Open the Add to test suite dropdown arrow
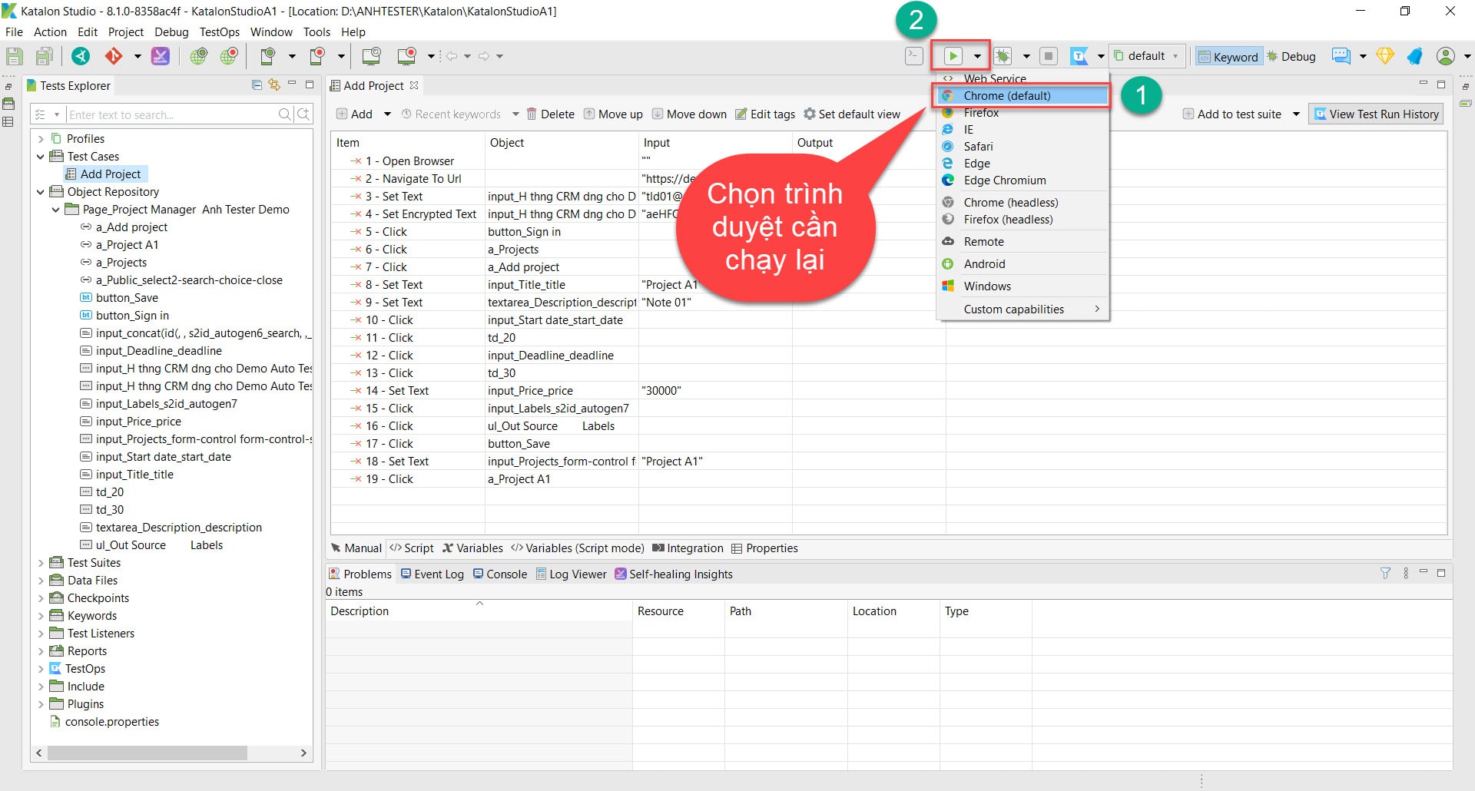 (x=1296, y=114)
